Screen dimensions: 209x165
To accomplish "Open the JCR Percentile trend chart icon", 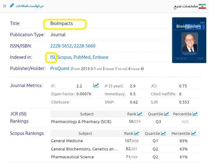I will click(x=195, y=114).
